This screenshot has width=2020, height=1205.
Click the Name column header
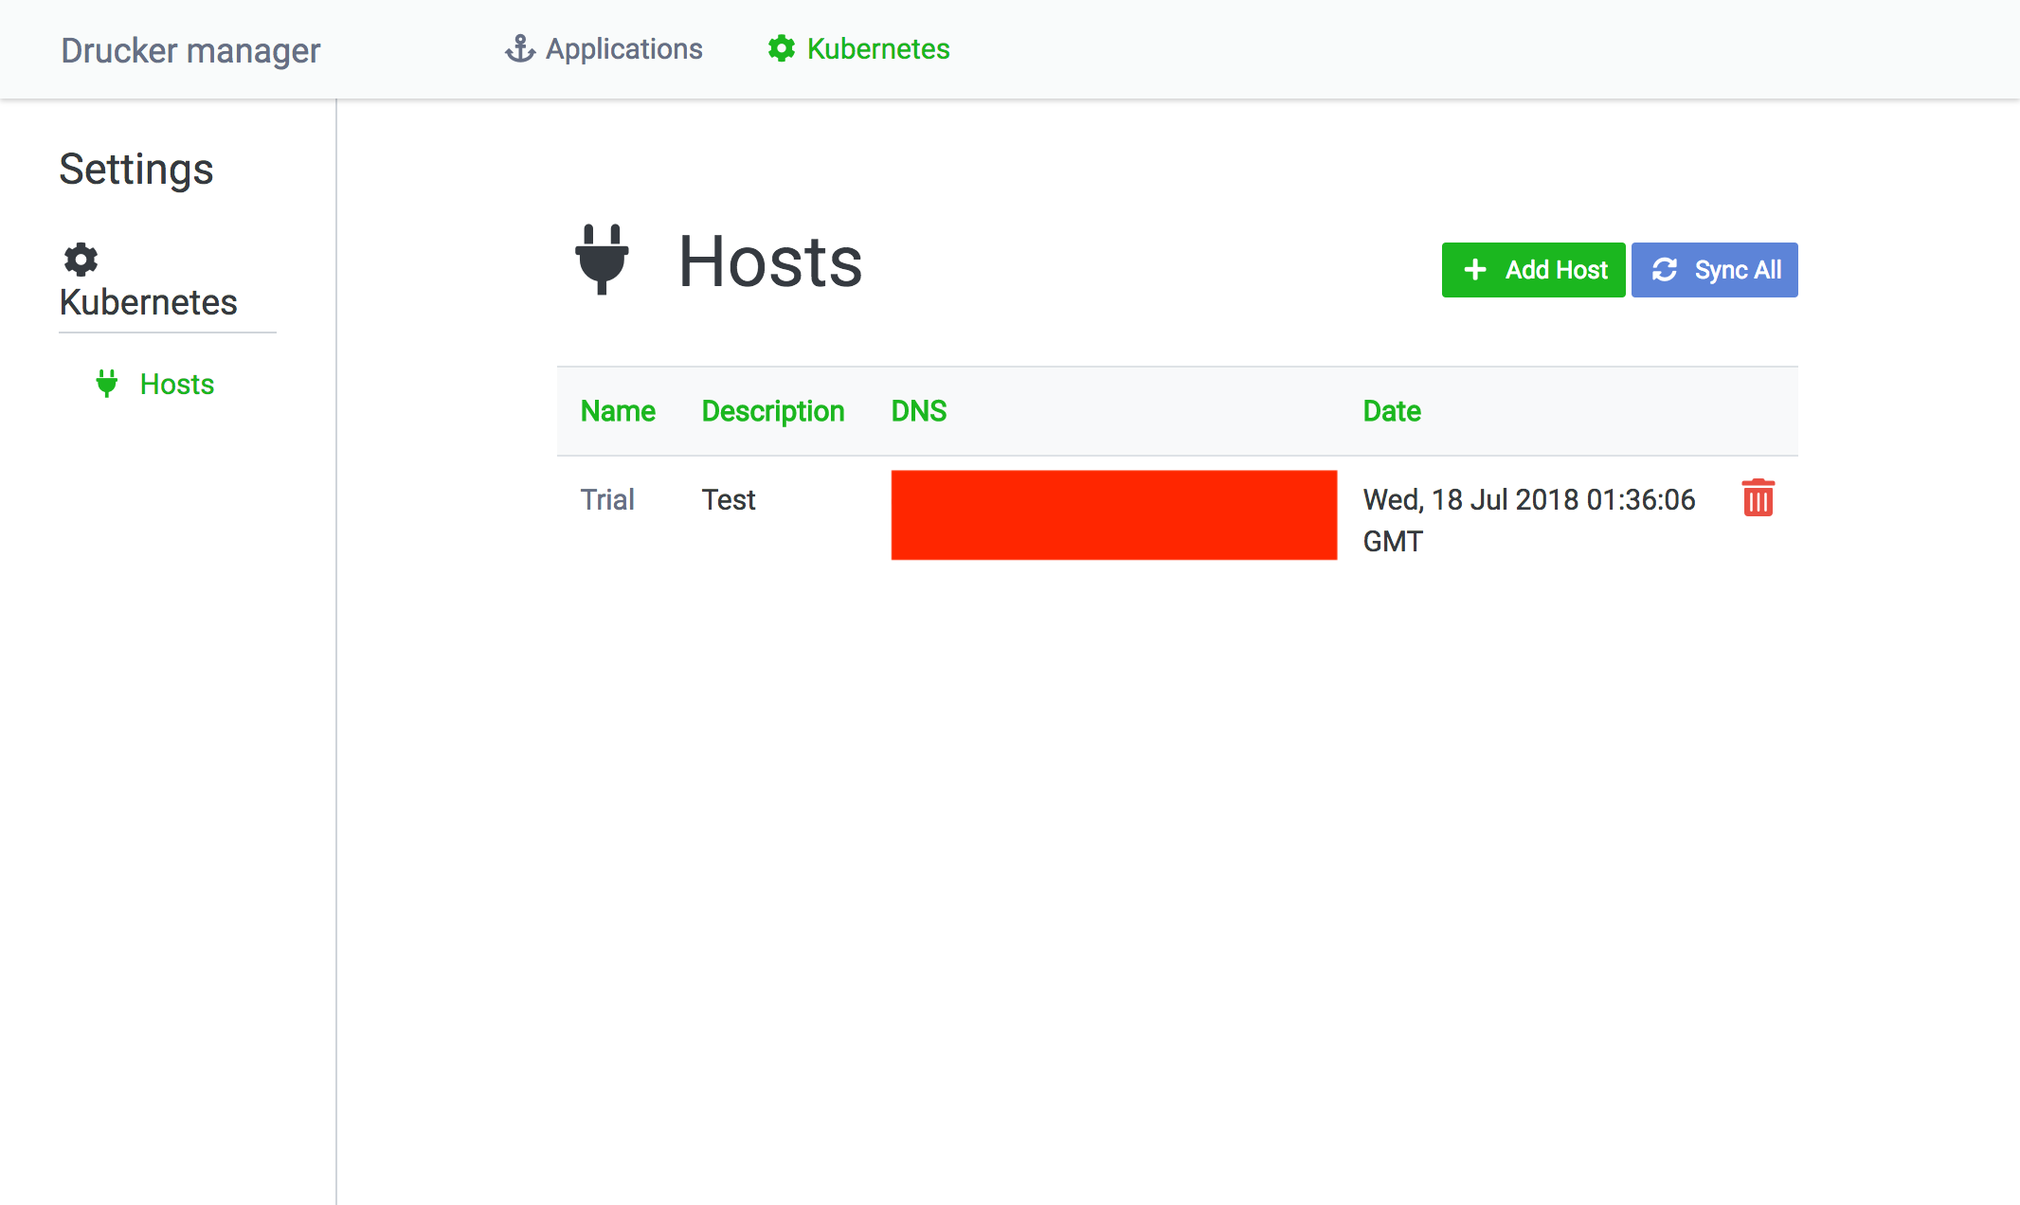click(x=618, y=411)
